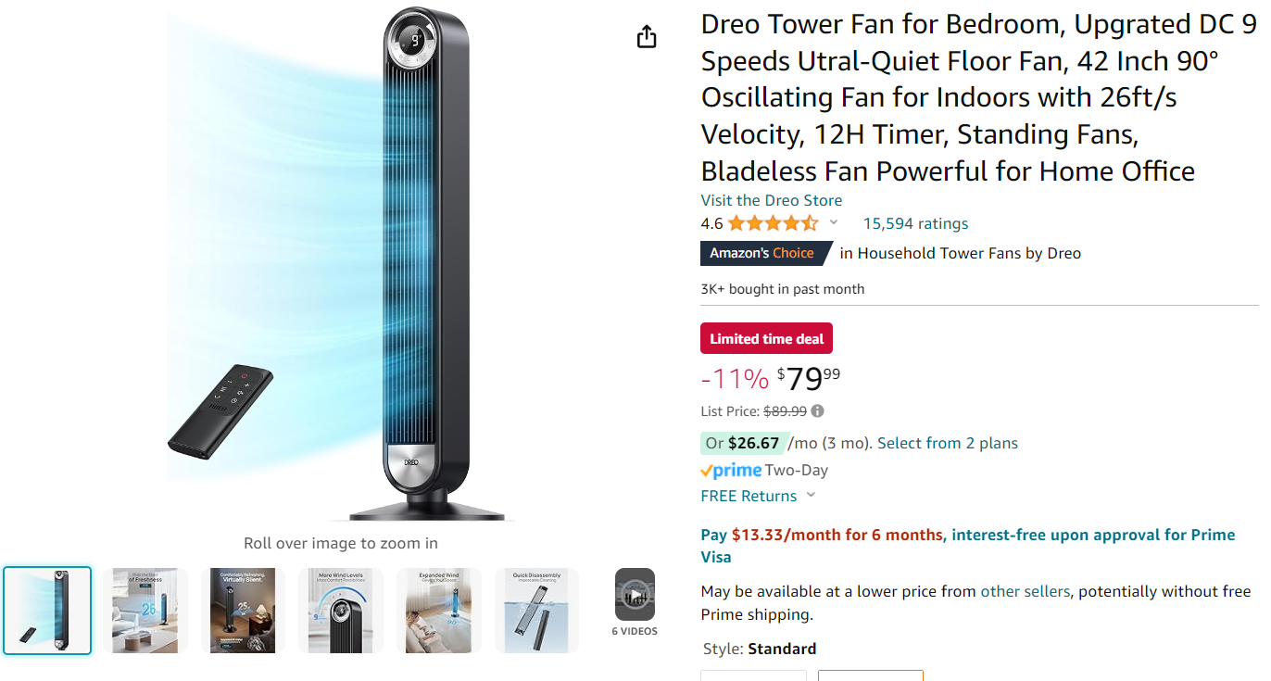Click the Limited time deal badge
Viewport: 1271px width, 681px height.
click(766, 339)
